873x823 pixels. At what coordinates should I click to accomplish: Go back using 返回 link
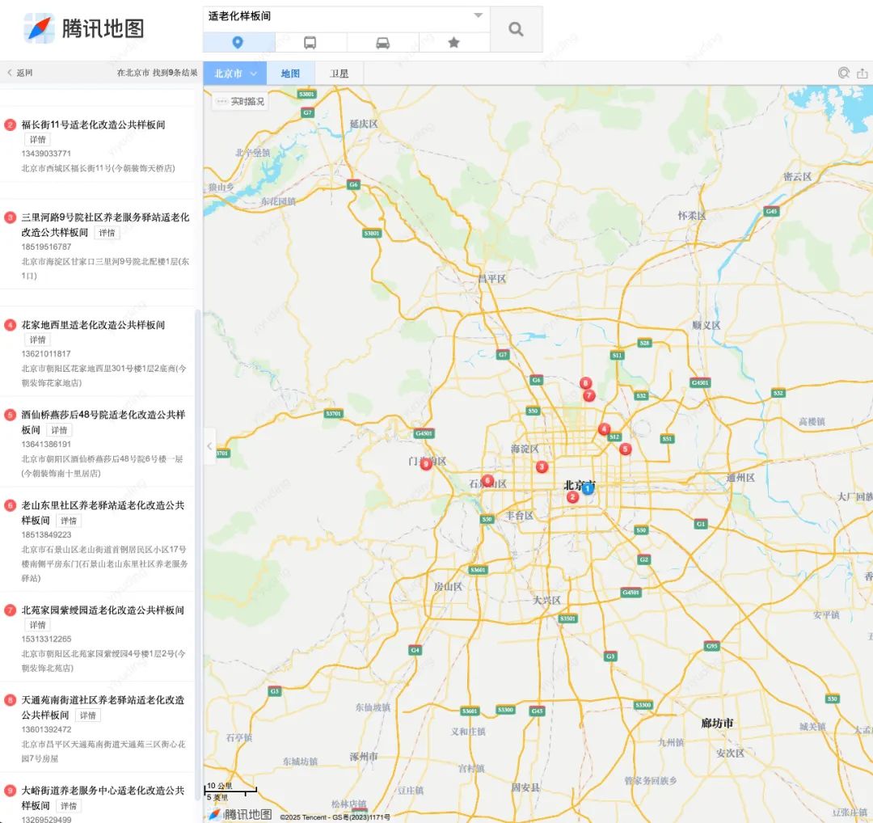[20, 73]
